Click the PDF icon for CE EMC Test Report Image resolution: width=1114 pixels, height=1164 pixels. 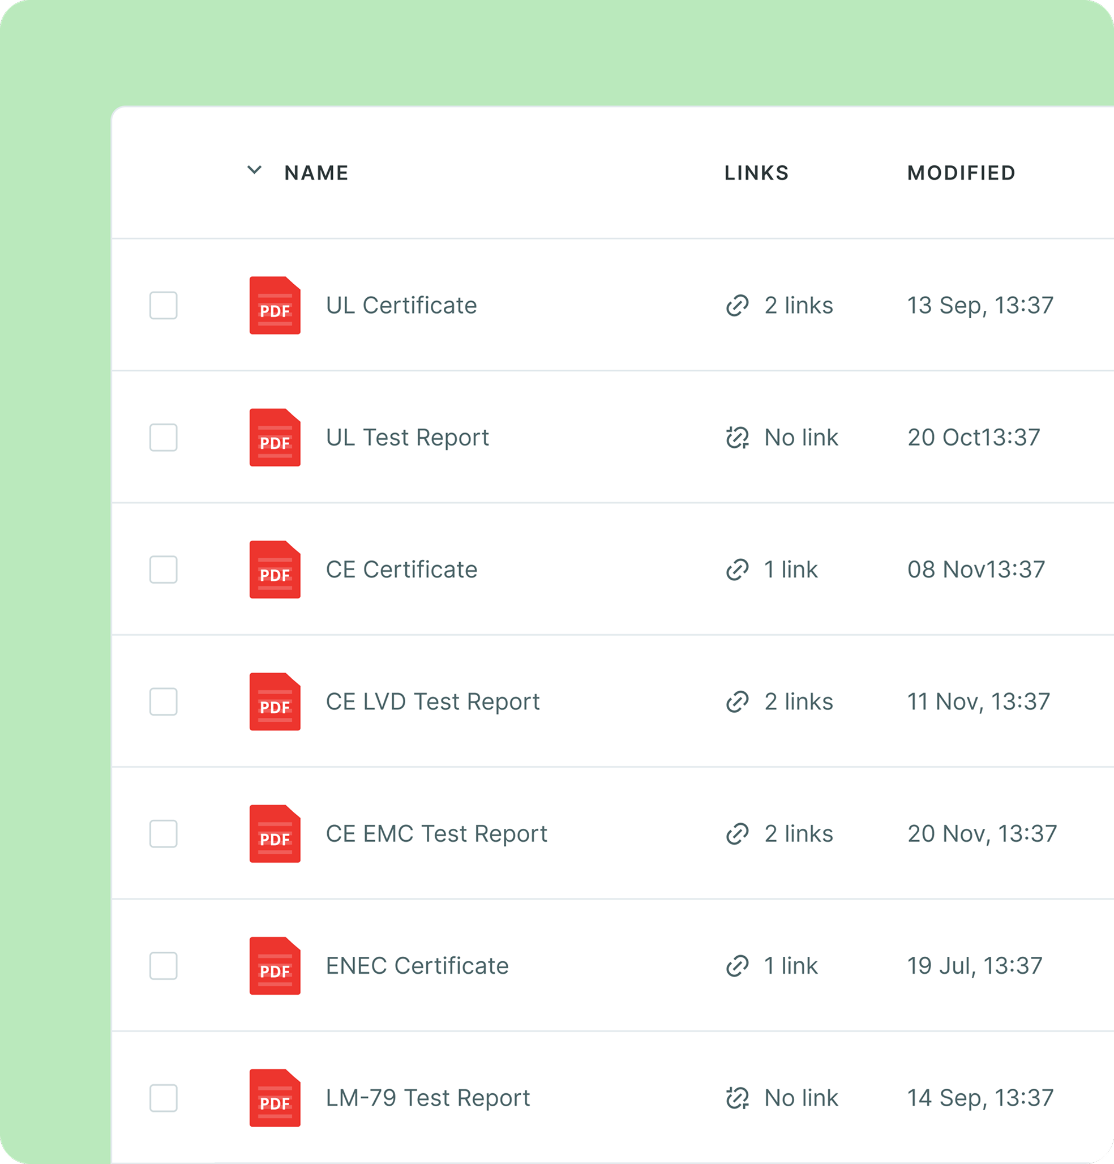coord(275,834)
